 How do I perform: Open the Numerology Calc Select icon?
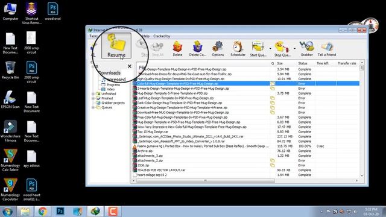click(x=10, y=160)
